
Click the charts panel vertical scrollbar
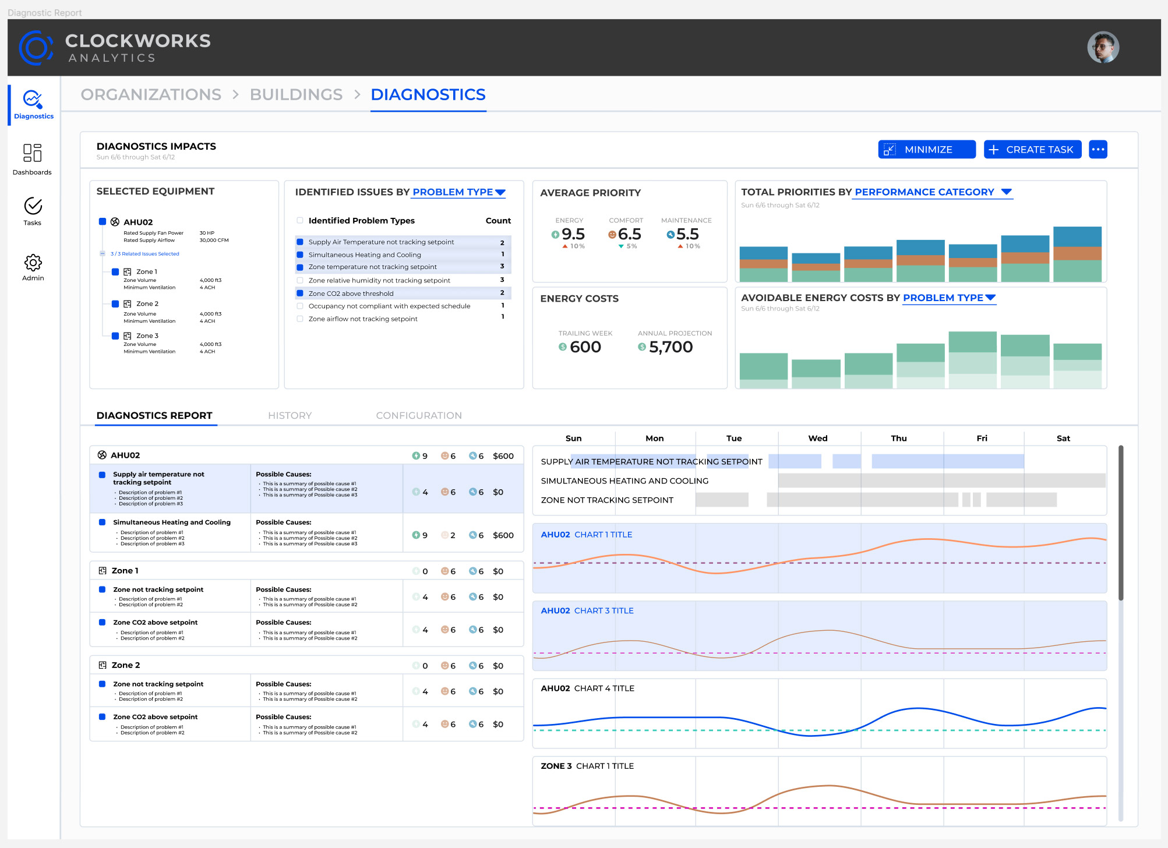click(x=1120, y=524)
